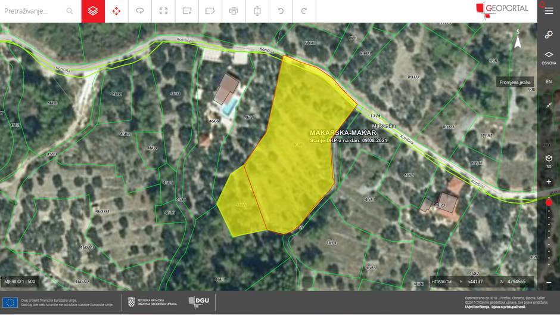Activate the lasso selection tool
The width and height of the screenshot is (560, 315).
pos(140,11)
